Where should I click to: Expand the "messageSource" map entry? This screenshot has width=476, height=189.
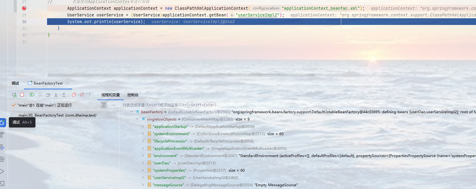coord(143,185)
